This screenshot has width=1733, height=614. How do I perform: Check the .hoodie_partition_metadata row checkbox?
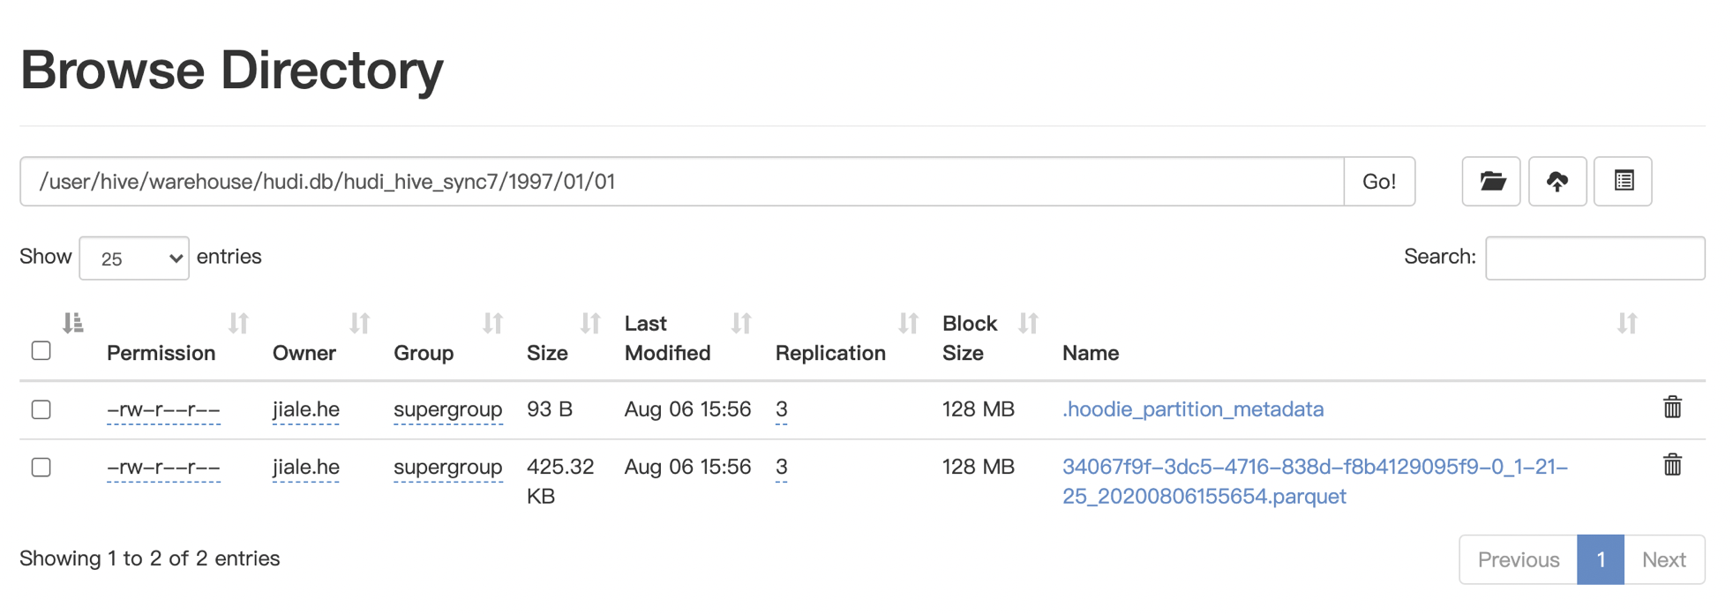click(41, 409)
